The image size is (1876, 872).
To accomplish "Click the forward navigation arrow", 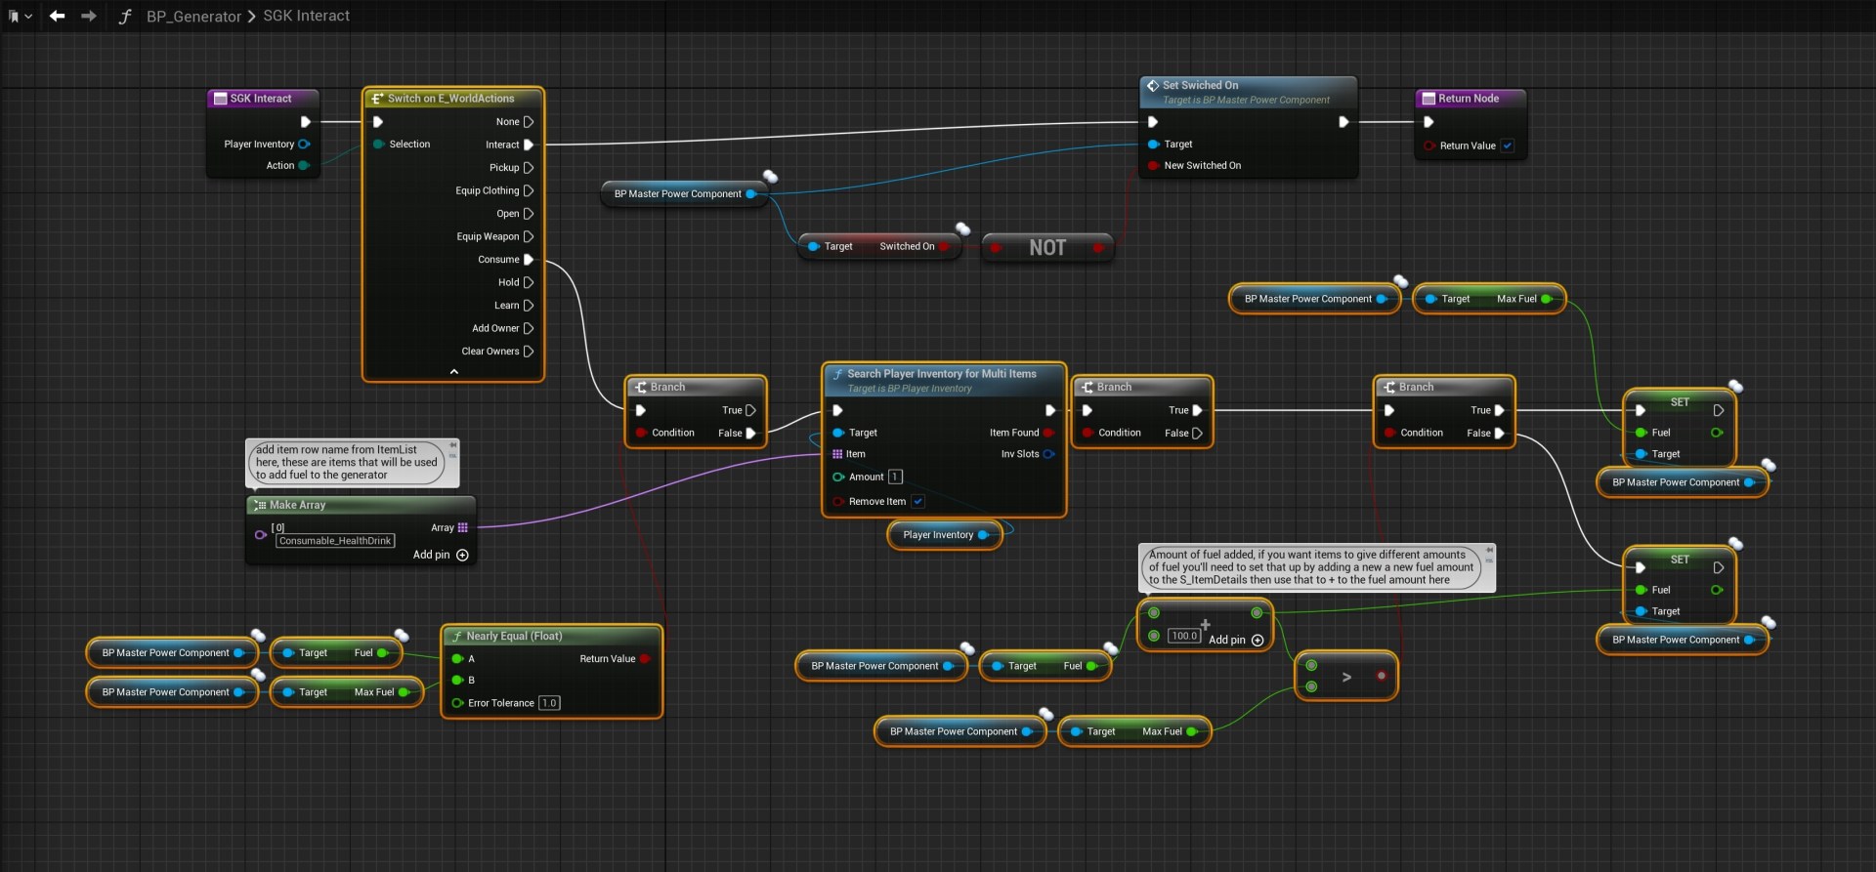I will [89, 16].
